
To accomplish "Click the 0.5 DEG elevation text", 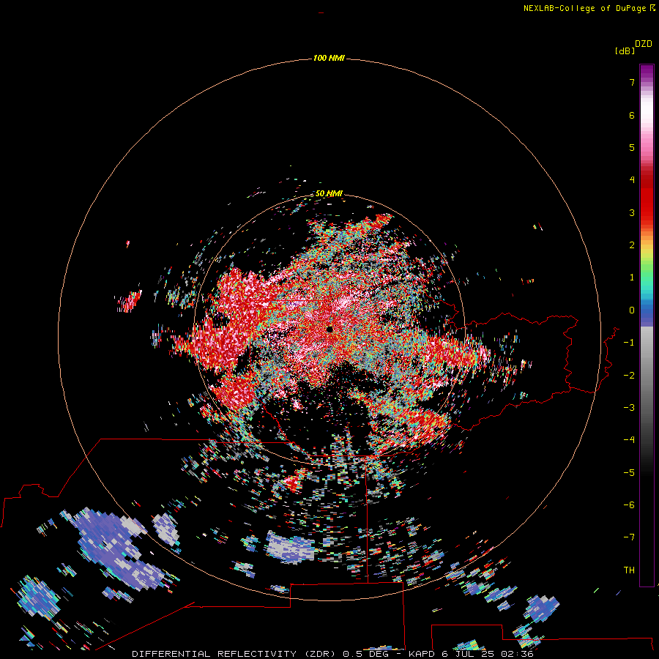I will pyautogui.click(x=367, y=654).
